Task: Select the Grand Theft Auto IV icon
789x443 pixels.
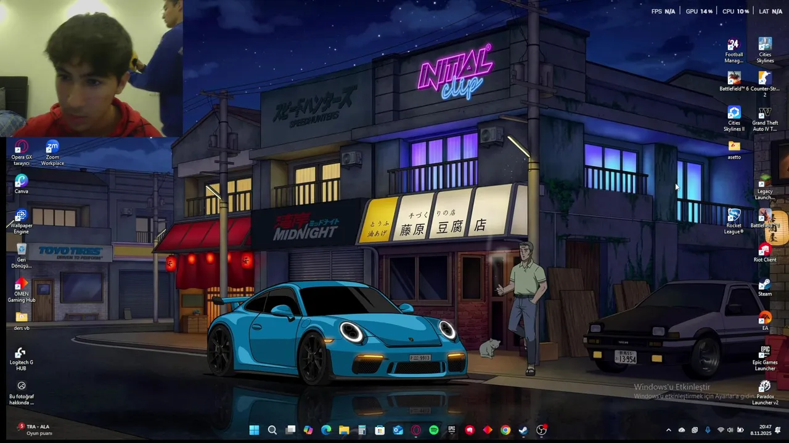Action: [765, 119]
